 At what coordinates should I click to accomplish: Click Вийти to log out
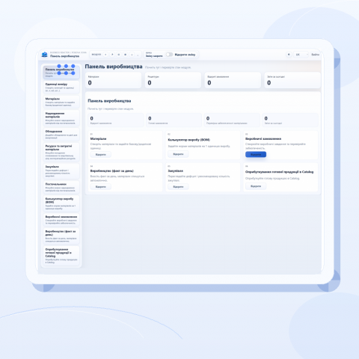[315, 55]
